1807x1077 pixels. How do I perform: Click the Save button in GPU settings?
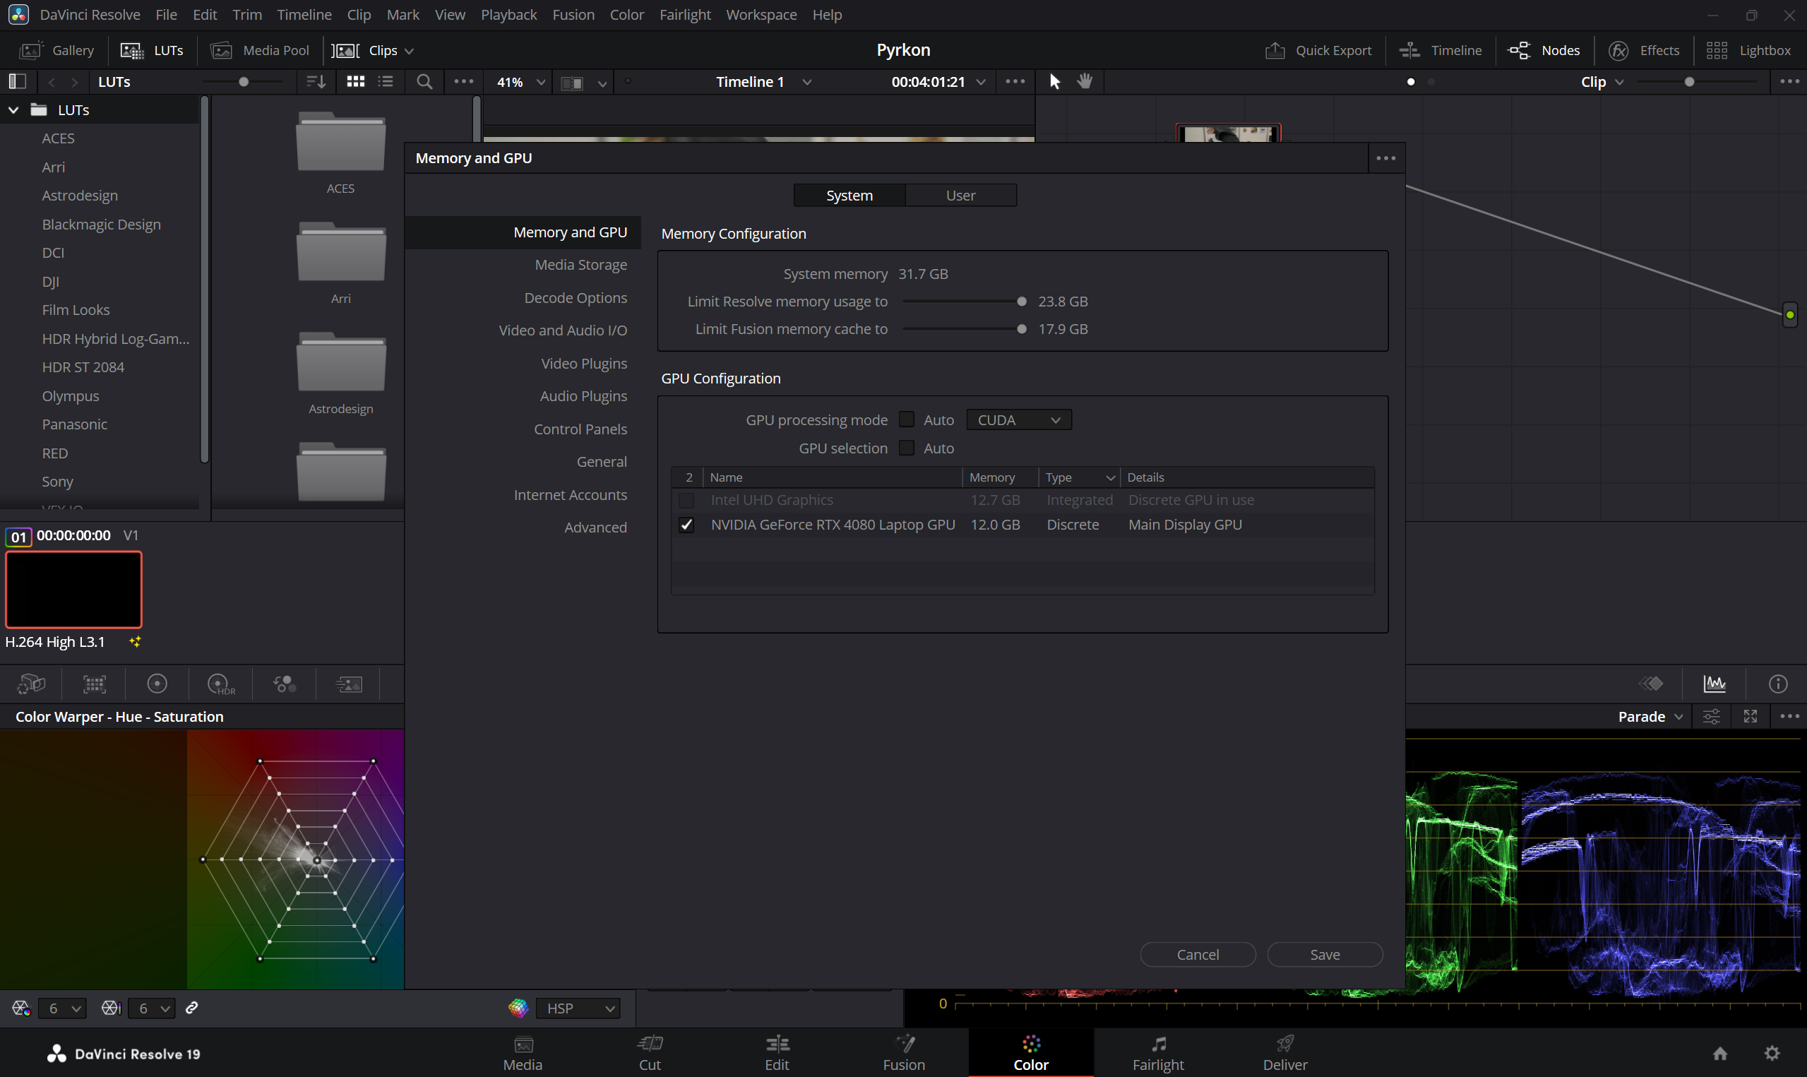point(1325,954)
